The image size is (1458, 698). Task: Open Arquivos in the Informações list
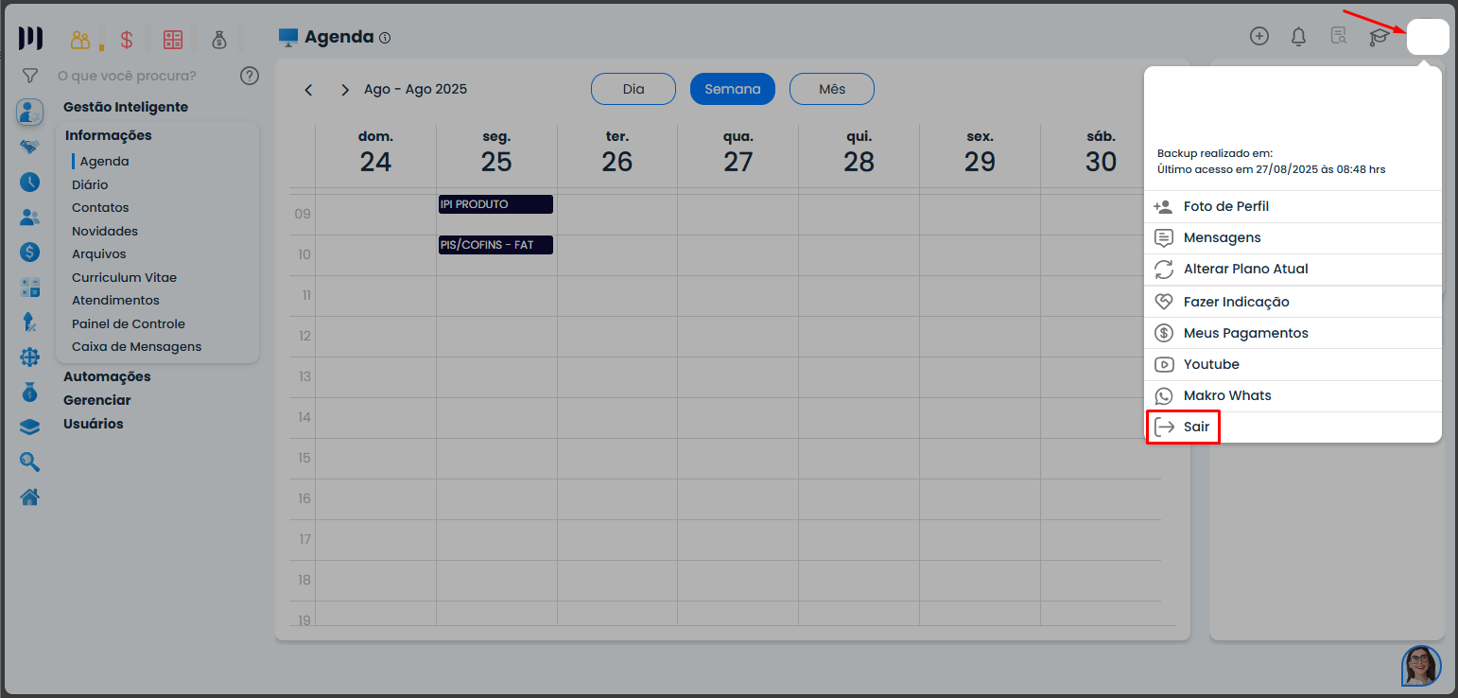click(x=99, y=253)
